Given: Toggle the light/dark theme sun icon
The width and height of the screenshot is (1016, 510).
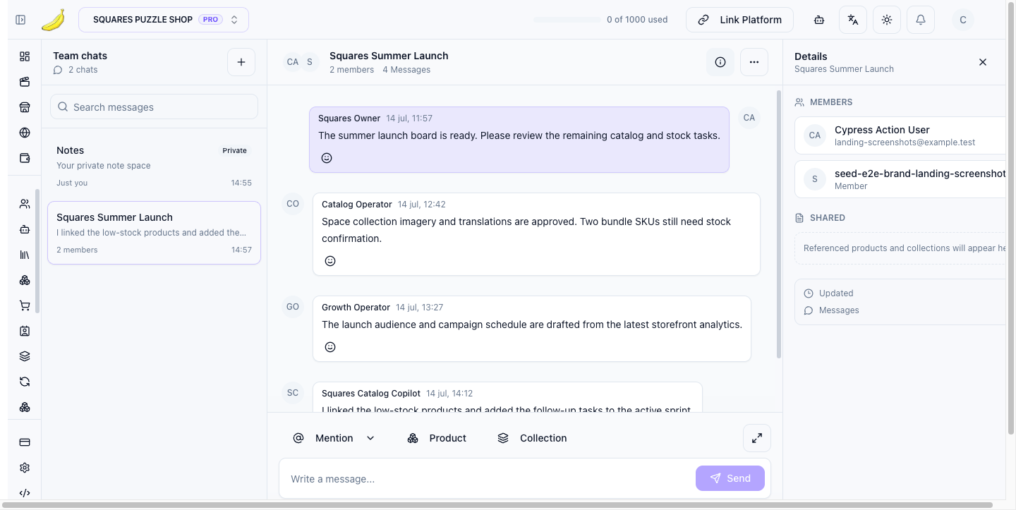Looking at the screenshot, I should tap(887, 20).
